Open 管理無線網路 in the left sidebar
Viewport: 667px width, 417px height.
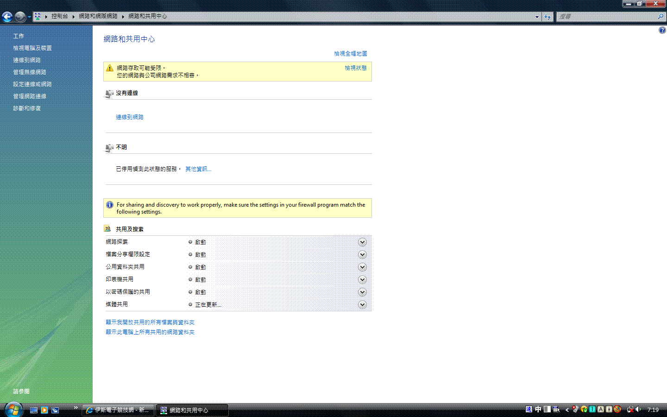click(30, 72)
